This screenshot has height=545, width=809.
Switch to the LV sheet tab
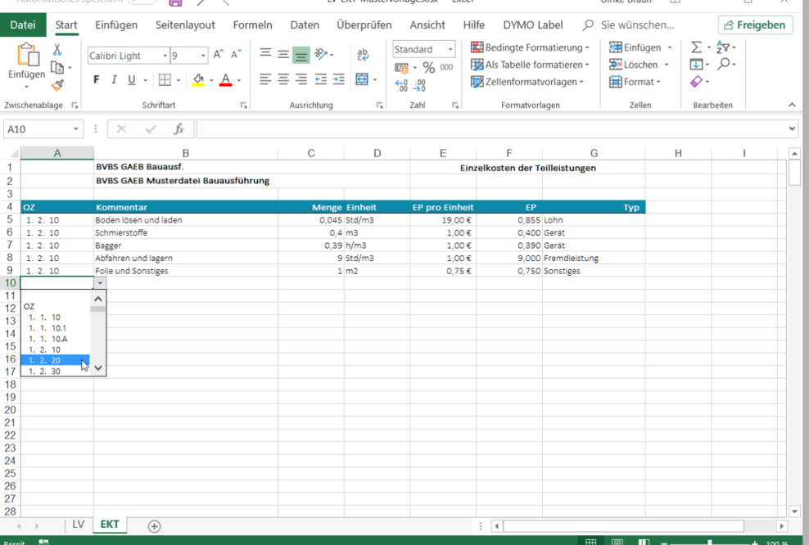[78, 525]
